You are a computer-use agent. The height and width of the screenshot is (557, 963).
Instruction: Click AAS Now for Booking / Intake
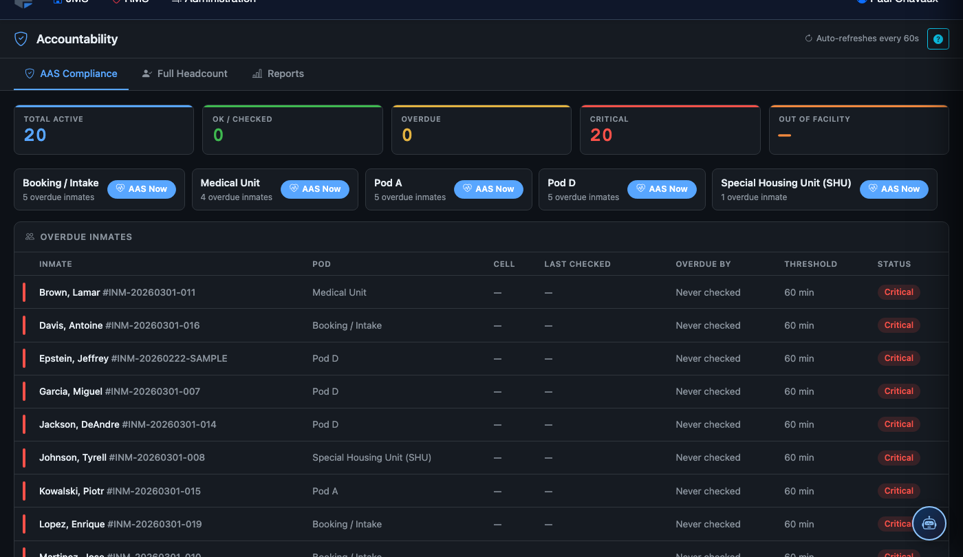point(142,189)
